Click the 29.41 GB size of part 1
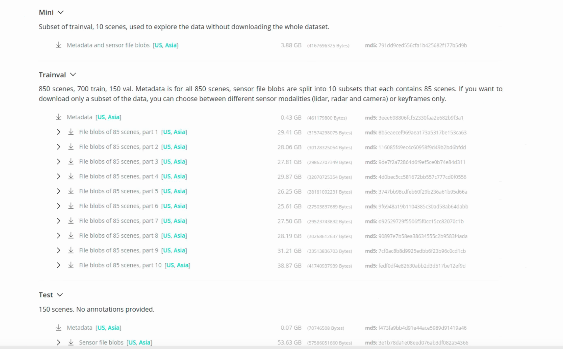This screenshot has width=563, height=349. pos(289,132)
